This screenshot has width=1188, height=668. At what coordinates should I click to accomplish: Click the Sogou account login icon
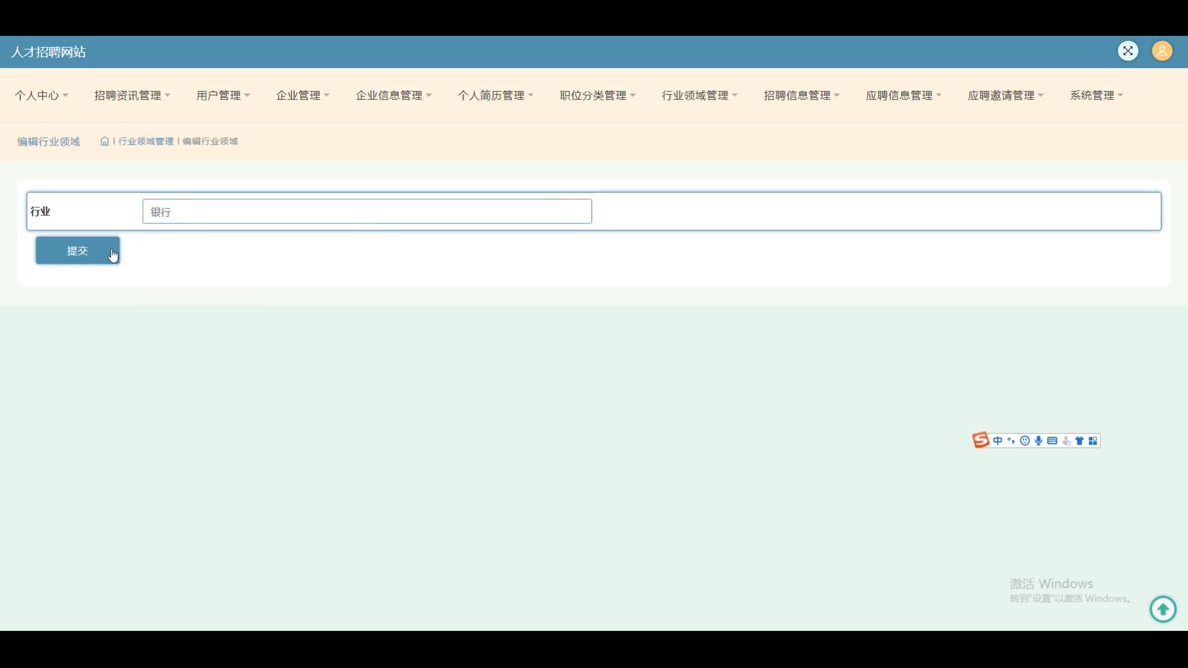point(1066,440)
